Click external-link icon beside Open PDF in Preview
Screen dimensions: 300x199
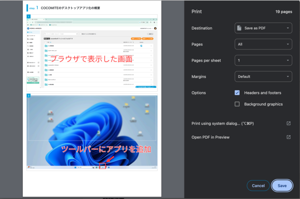(x=288, y=137)
